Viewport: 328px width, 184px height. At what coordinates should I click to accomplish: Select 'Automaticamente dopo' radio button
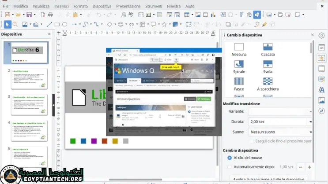pos(230,167)
